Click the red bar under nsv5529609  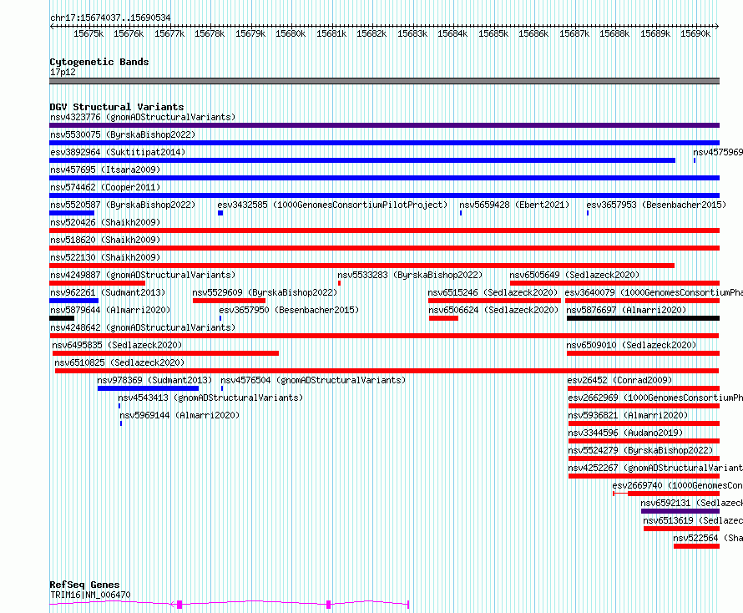(x=229, y=301)
